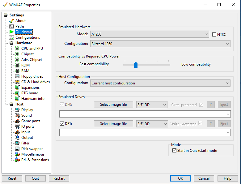The height and width of the screenshot is (184, 241).
Task: Toggle DF0 Write-protected checkbox
Action: 201,105
